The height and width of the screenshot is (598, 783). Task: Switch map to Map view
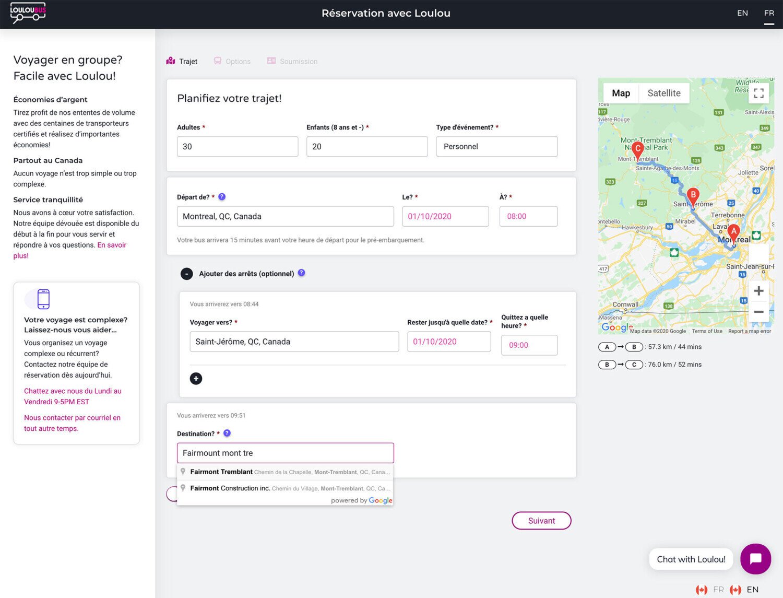[x=621, y=93]
